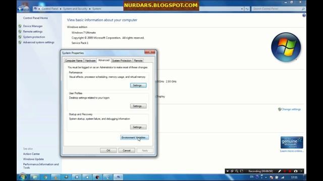Image resolution: width=323 pixels, height=181 pixels.
Task: Click the genuine Microsoft software badge
Action: 292,142
